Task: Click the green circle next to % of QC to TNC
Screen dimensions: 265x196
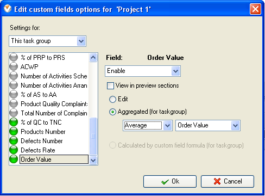Action: [14, 122]
